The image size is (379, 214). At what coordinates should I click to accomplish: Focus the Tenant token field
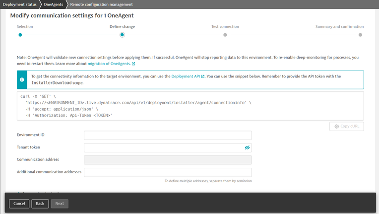click(168, 147)
